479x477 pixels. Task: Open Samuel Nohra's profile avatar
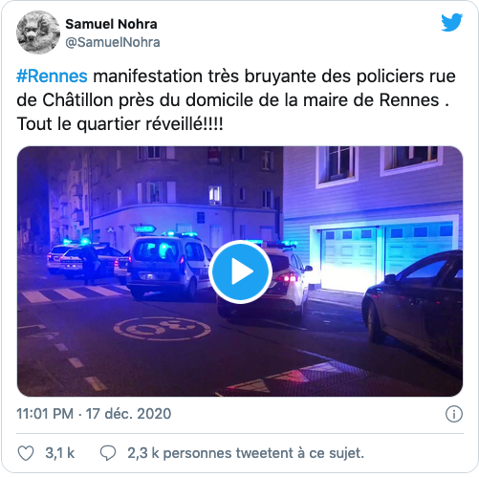pyautogui.click(x=38, y=33)
